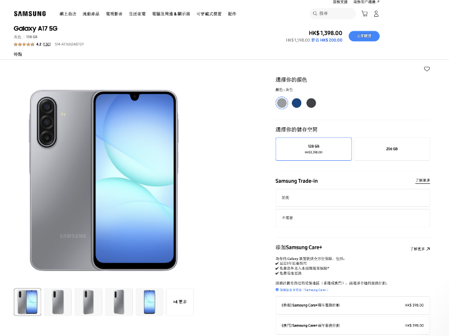
Task: Select the 256 GB storage option
Action: 392,149
